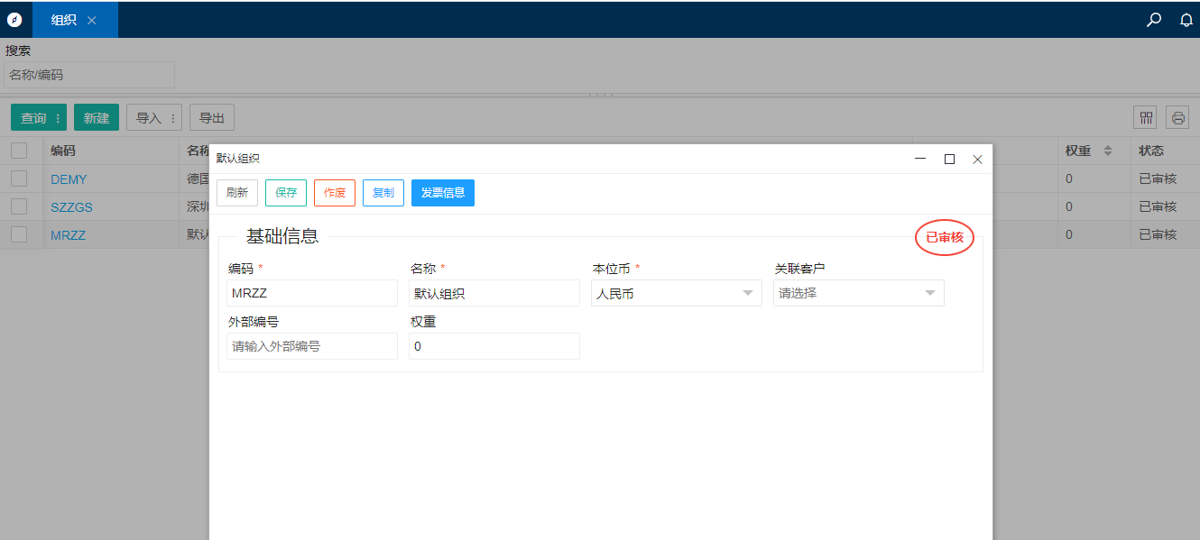Open the notifications bell icon
Image resolution: width=1200 pixels, height=540 pixels.
[x=1186, y=20]
